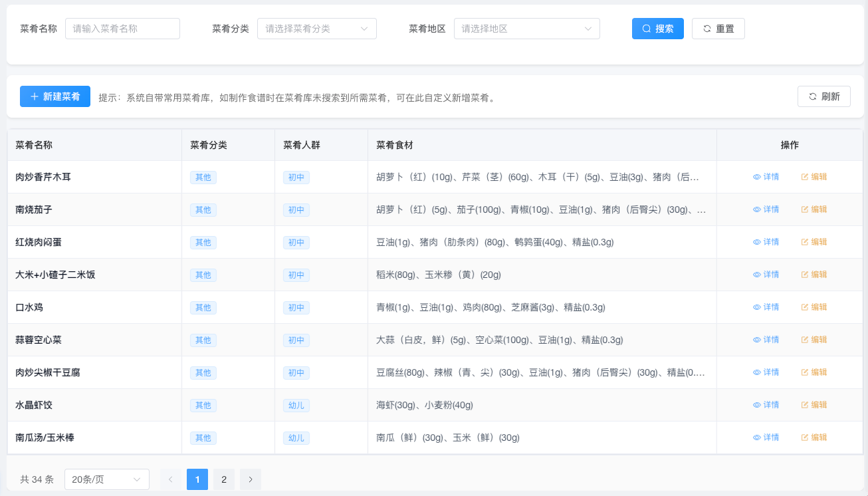Screen dimensions: 868x496
Task: Click the reset icon on the 重置 button
Action: [706, 28]
